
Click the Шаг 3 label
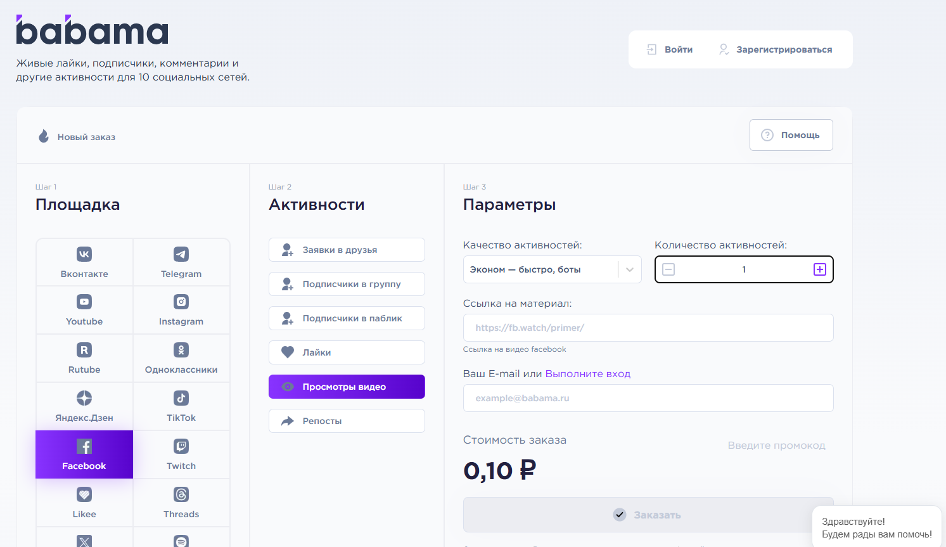[x=475, y=187]
